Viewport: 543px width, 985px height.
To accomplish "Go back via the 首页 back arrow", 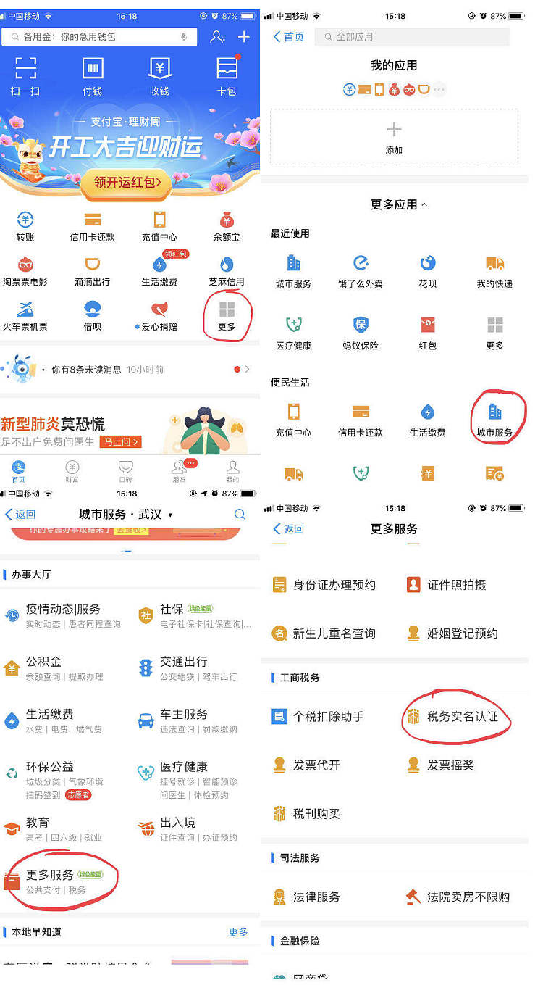I will [x=288, y=36].
